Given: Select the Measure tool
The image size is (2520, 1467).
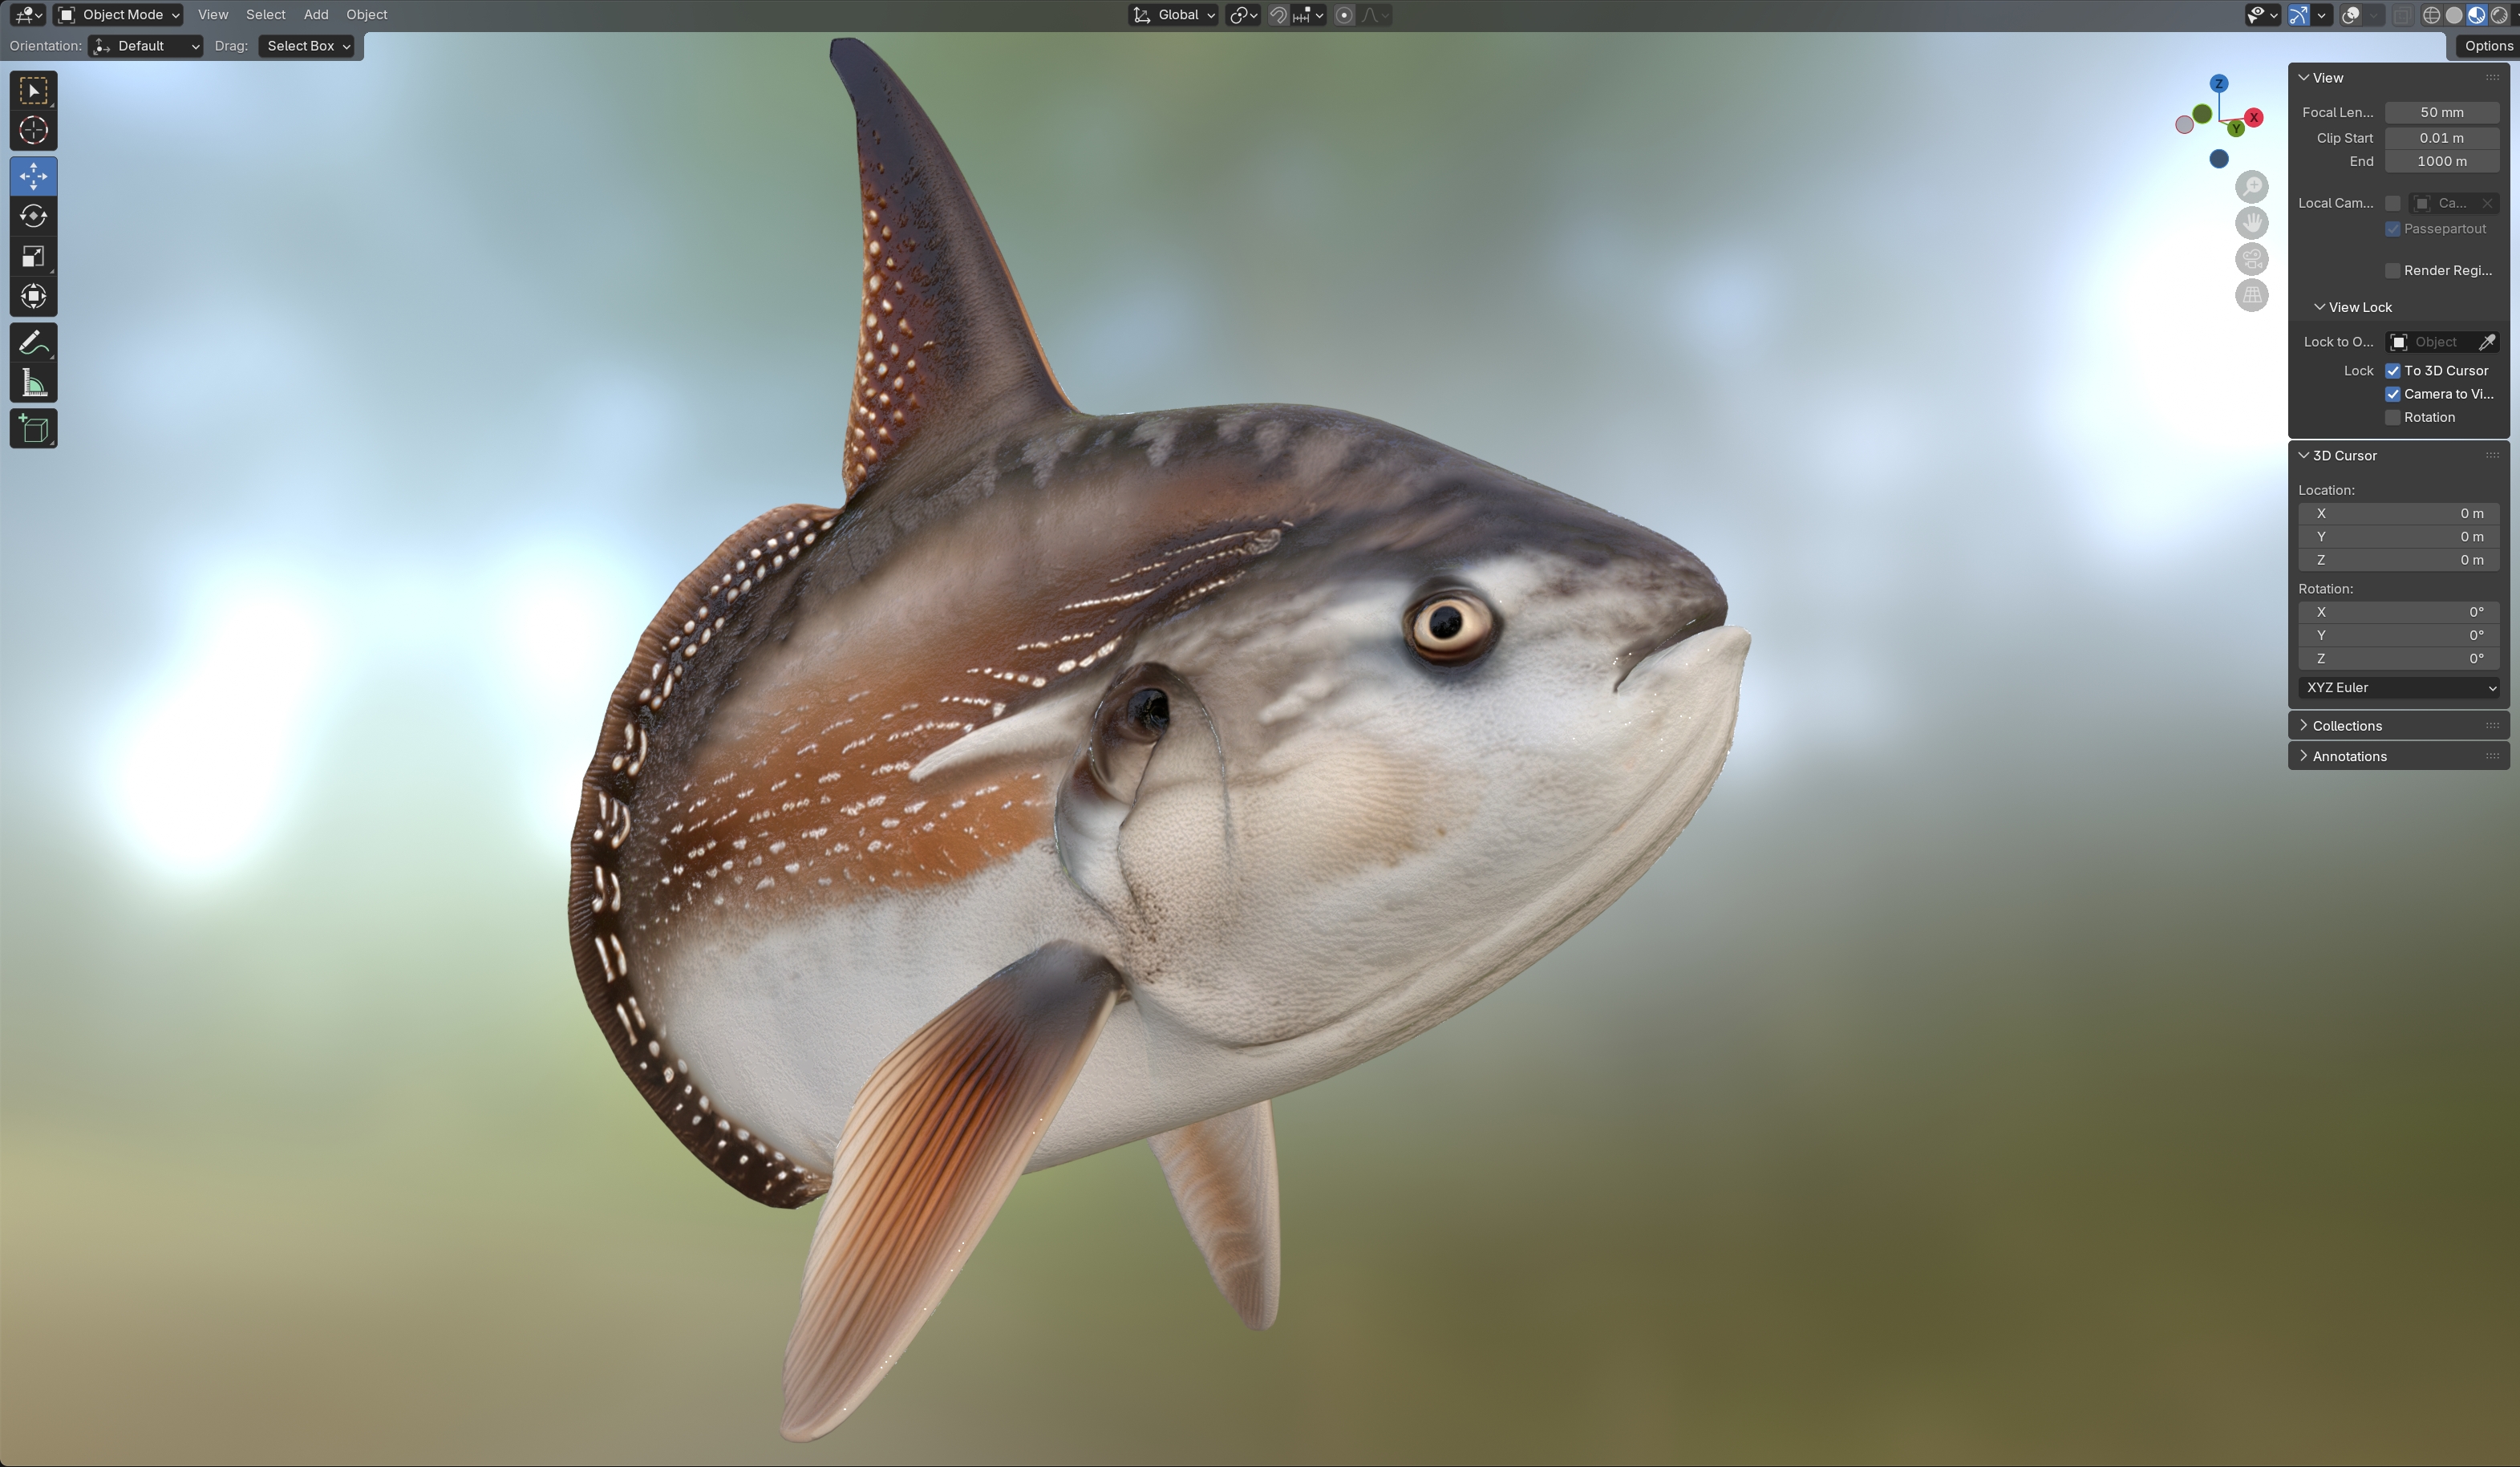Looking at the screenshot, I should click(33, 384).
